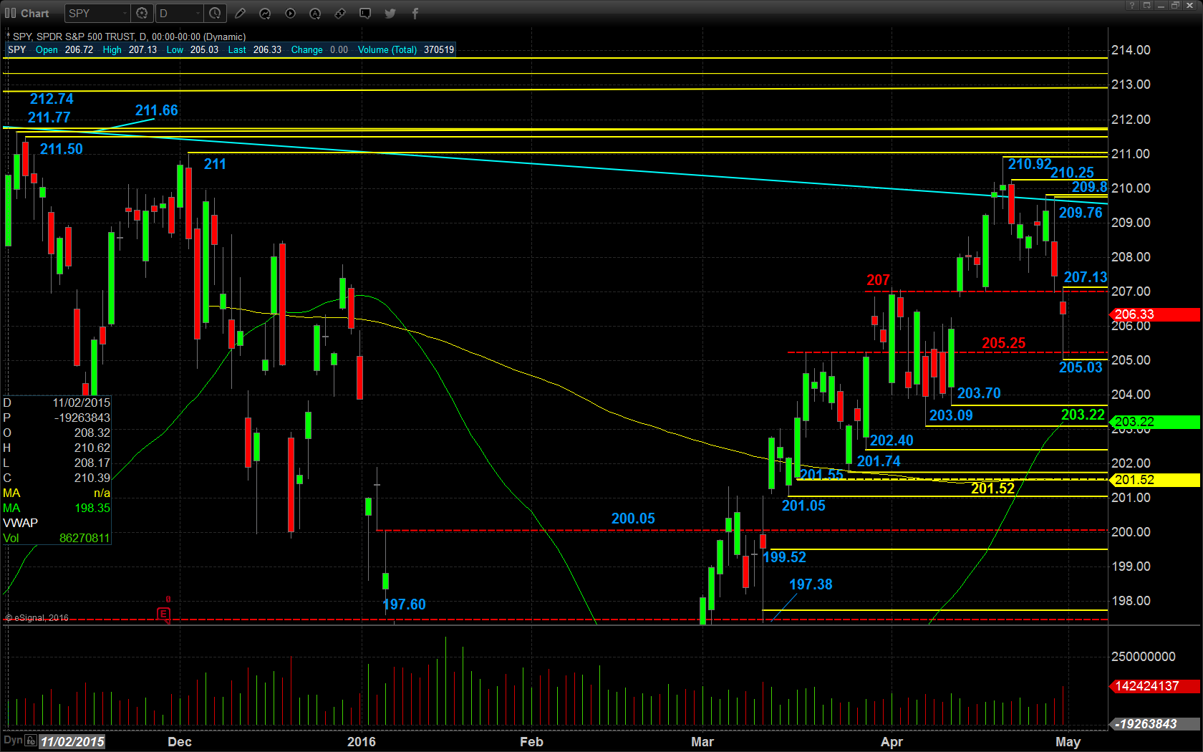Screen dimensions: 1203x752
Task: Open the time template clock menu
Action: [215, 14]
